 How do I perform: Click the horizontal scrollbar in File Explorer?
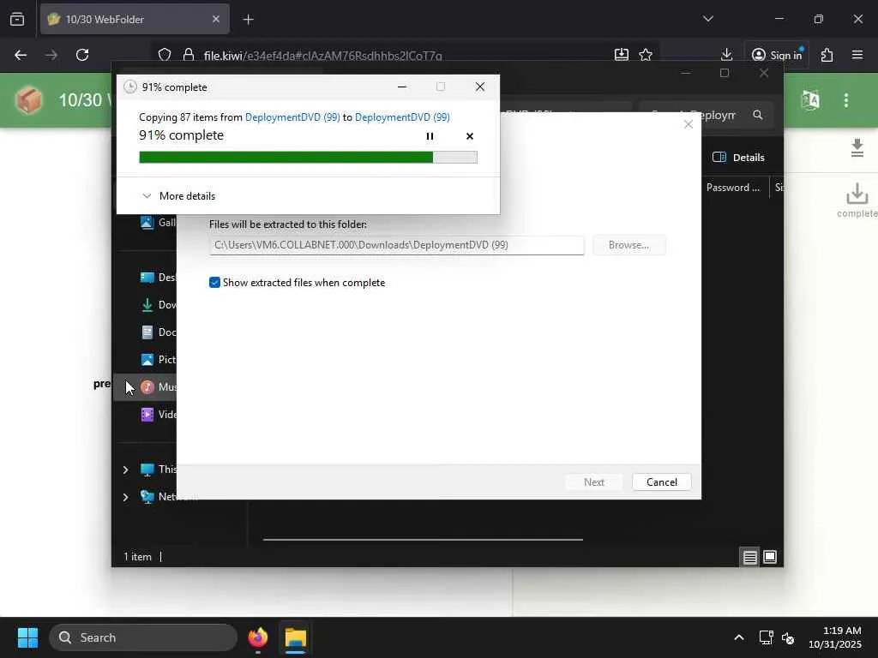pos(423,540)
